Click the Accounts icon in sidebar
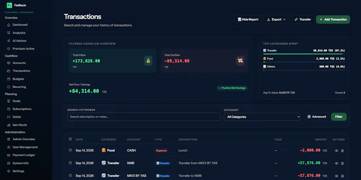361x180 pixels. click(9, 63)
